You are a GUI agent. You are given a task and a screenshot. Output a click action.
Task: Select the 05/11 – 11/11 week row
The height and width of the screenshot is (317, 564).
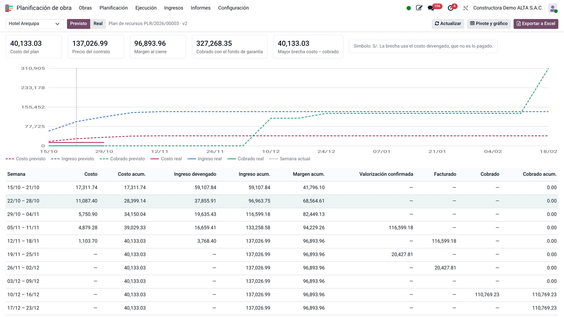(x=282, y=228)
